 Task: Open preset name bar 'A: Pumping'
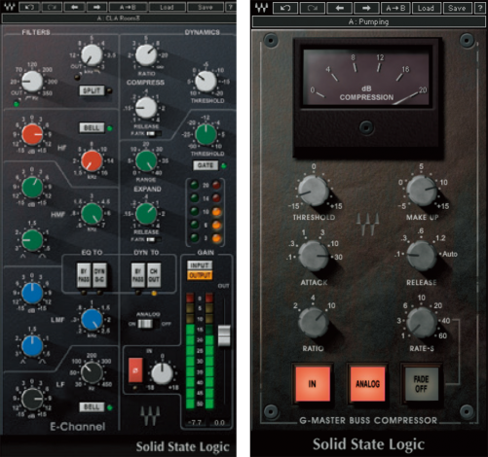[368, 21]
